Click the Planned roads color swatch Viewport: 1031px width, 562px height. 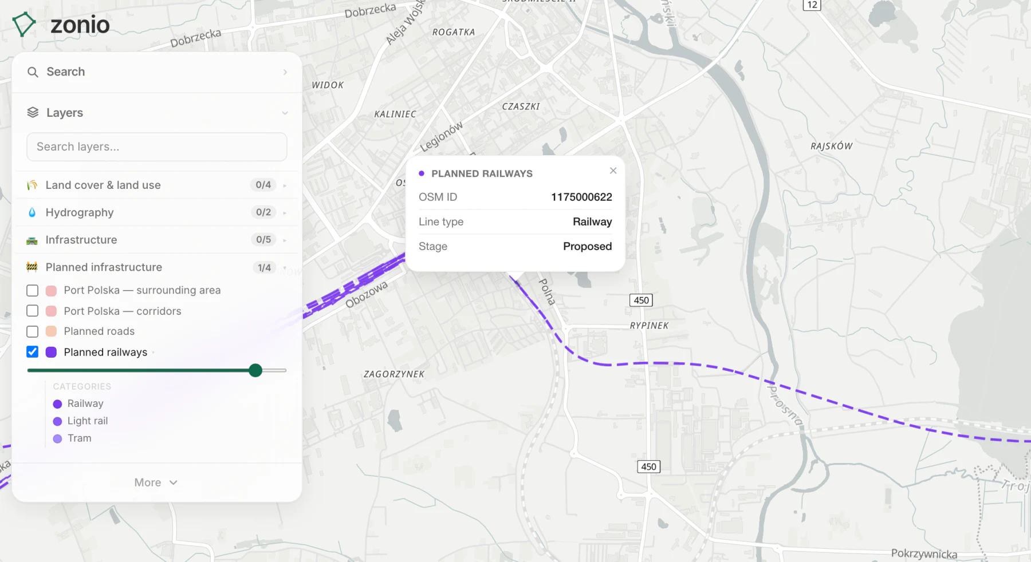pos(51,331)
